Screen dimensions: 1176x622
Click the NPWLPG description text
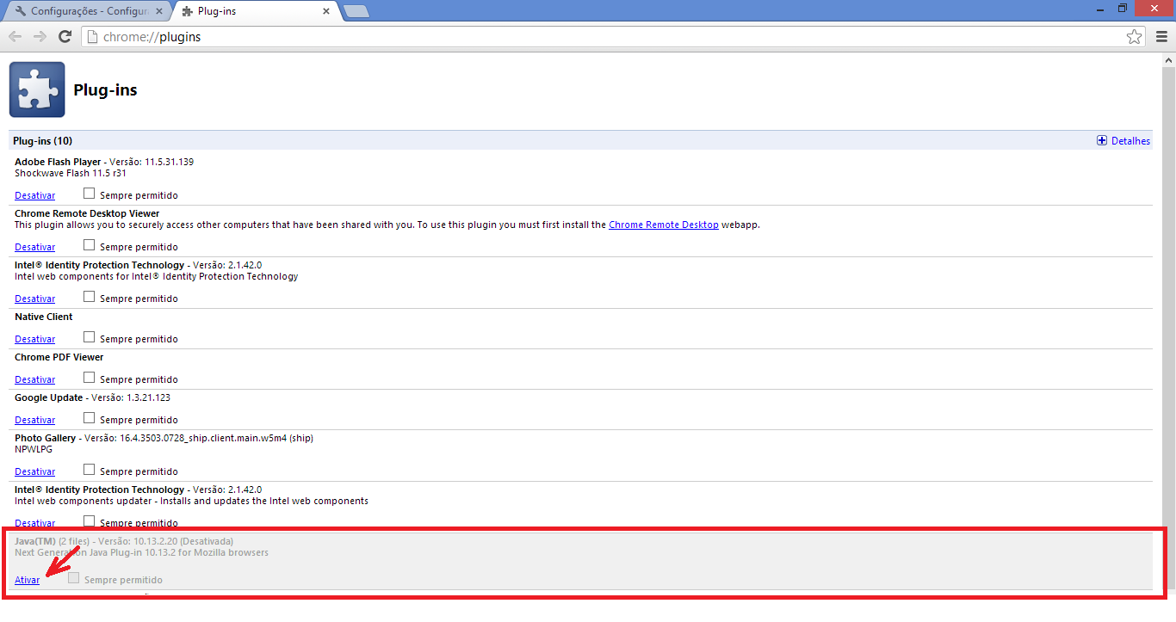tap(34, 449)
